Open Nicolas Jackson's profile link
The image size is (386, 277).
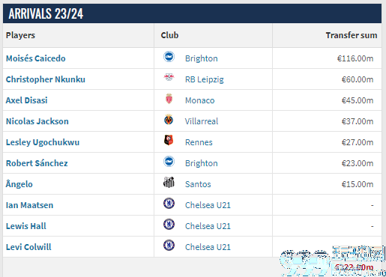pos(37,121)
